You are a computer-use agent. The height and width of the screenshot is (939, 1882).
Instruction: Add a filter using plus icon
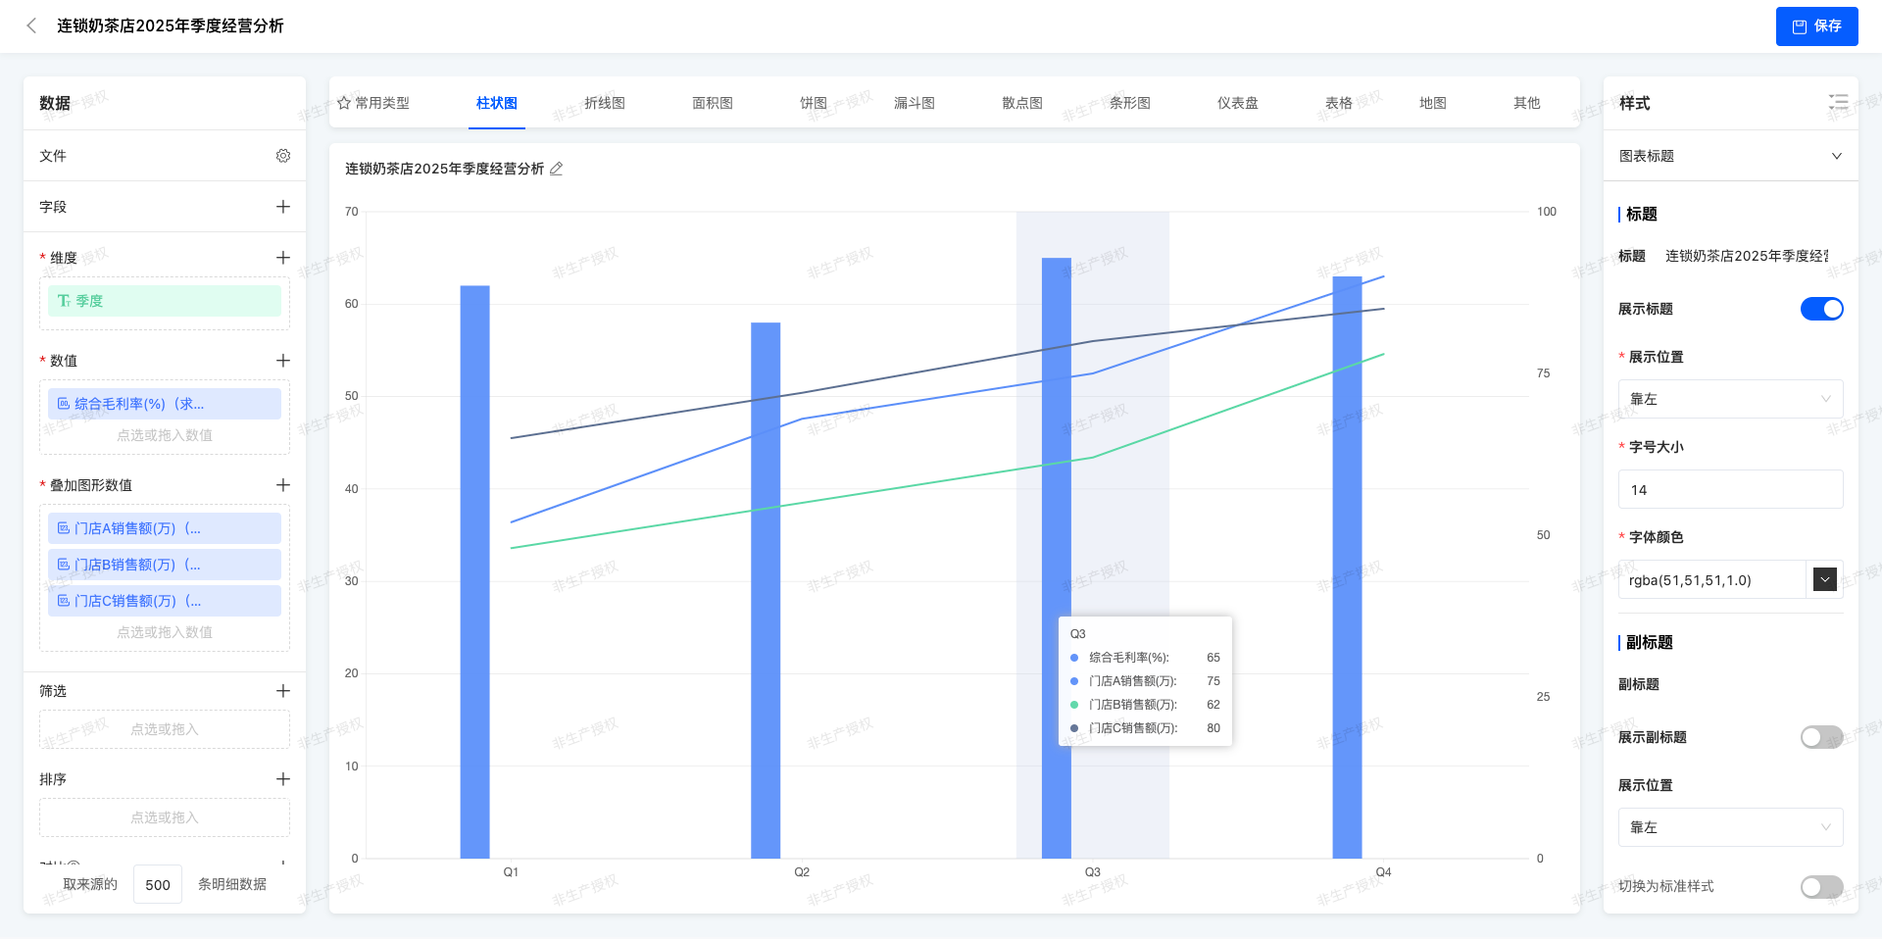283,691
